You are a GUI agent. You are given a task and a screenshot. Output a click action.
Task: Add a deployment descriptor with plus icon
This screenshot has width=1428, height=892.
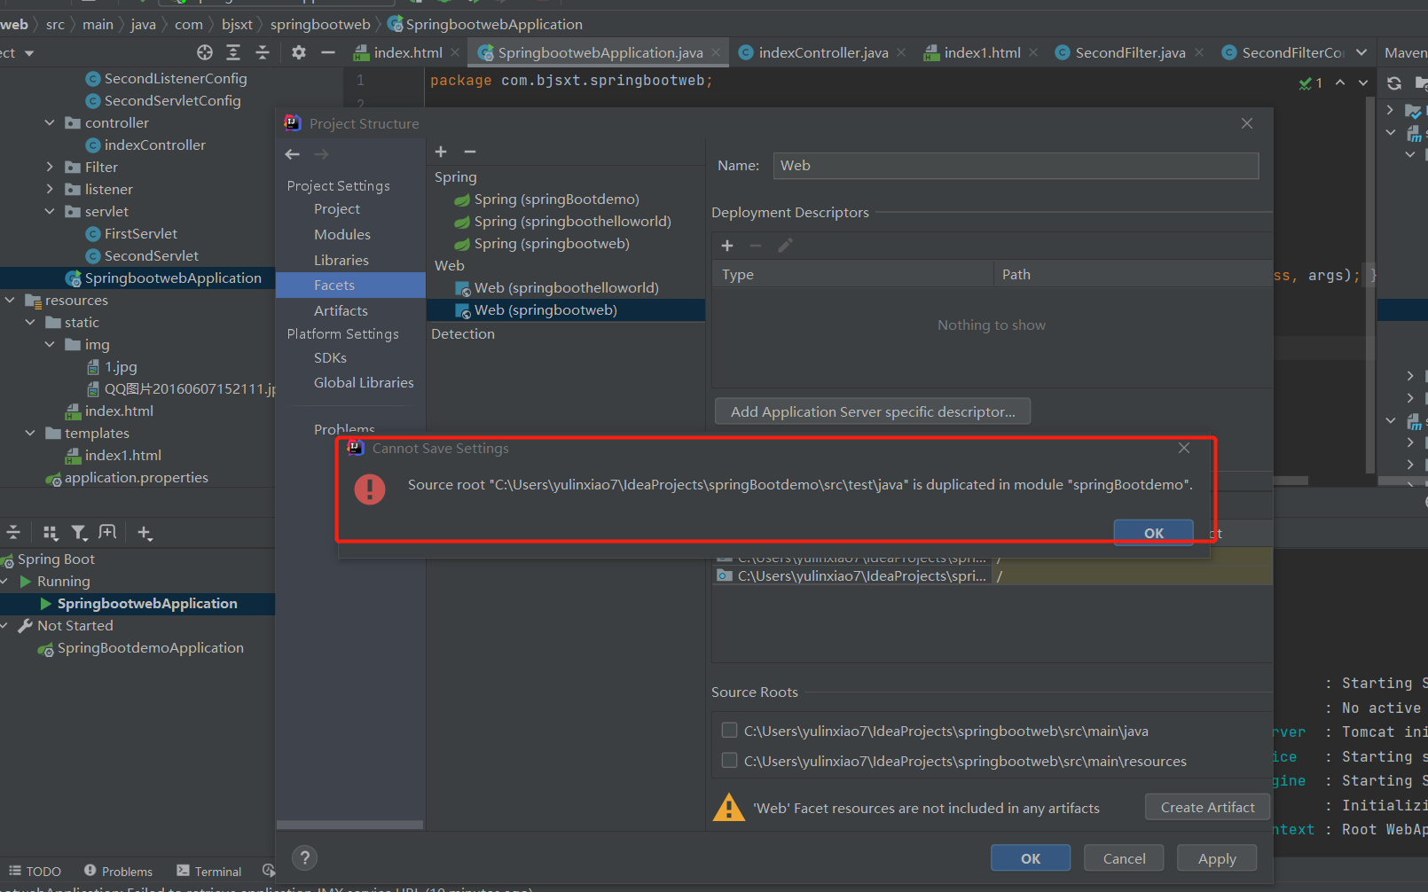[x=727, y=246]
